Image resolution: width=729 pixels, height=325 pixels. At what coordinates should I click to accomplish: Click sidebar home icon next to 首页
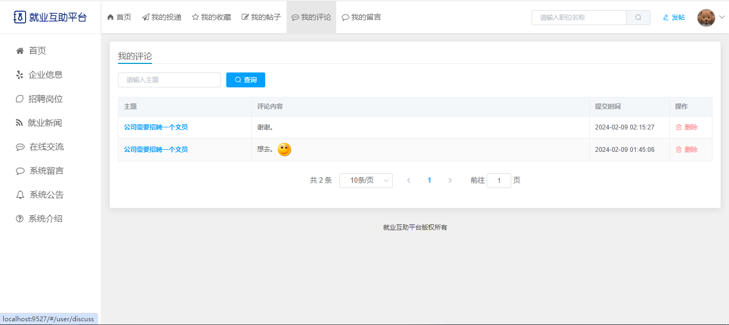tap(20, 51)
